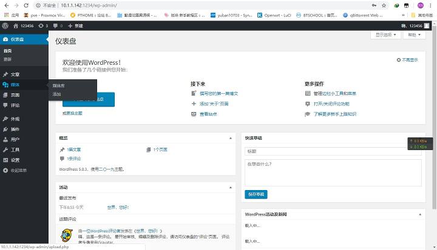This screenshot has width=437, height=250.
Task: Click the Quick Draft content textarea
Action: point(333,173)
